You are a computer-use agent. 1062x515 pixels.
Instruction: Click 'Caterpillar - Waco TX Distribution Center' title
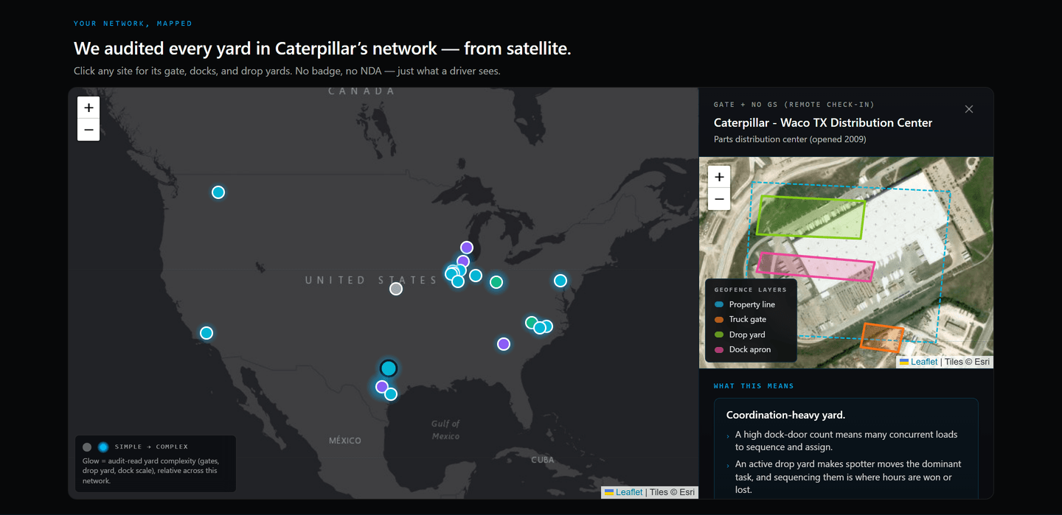tap(823, 123)
